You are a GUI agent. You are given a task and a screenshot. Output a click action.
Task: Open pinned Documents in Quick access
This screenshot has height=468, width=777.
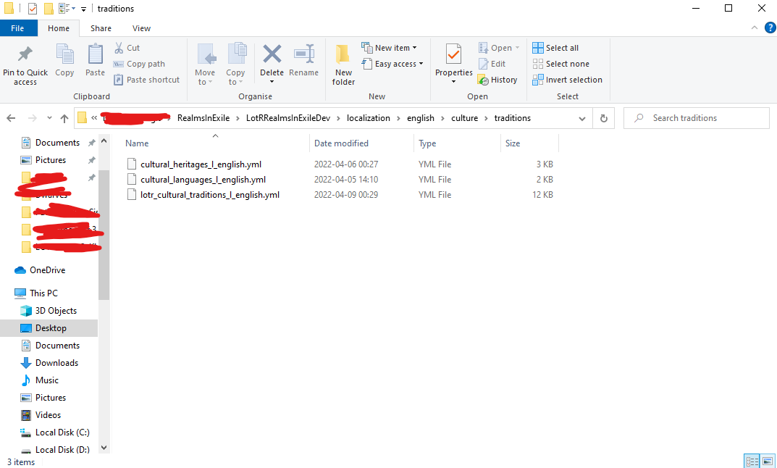point(57,143)
